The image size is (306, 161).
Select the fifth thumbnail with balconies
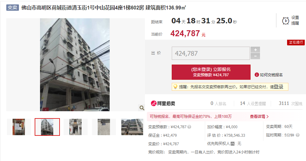[132, 127]
